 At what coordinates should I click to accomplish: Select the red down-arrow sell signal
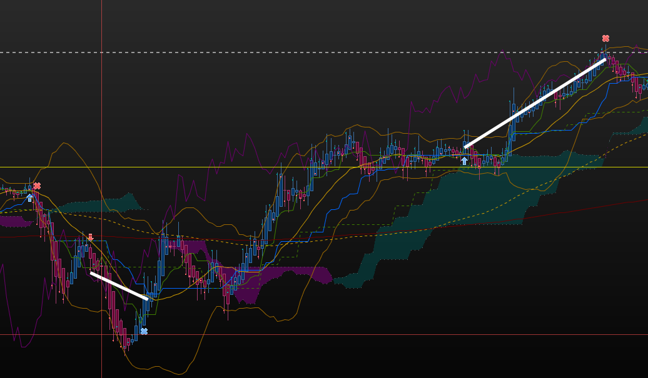[x=91, y=237]
